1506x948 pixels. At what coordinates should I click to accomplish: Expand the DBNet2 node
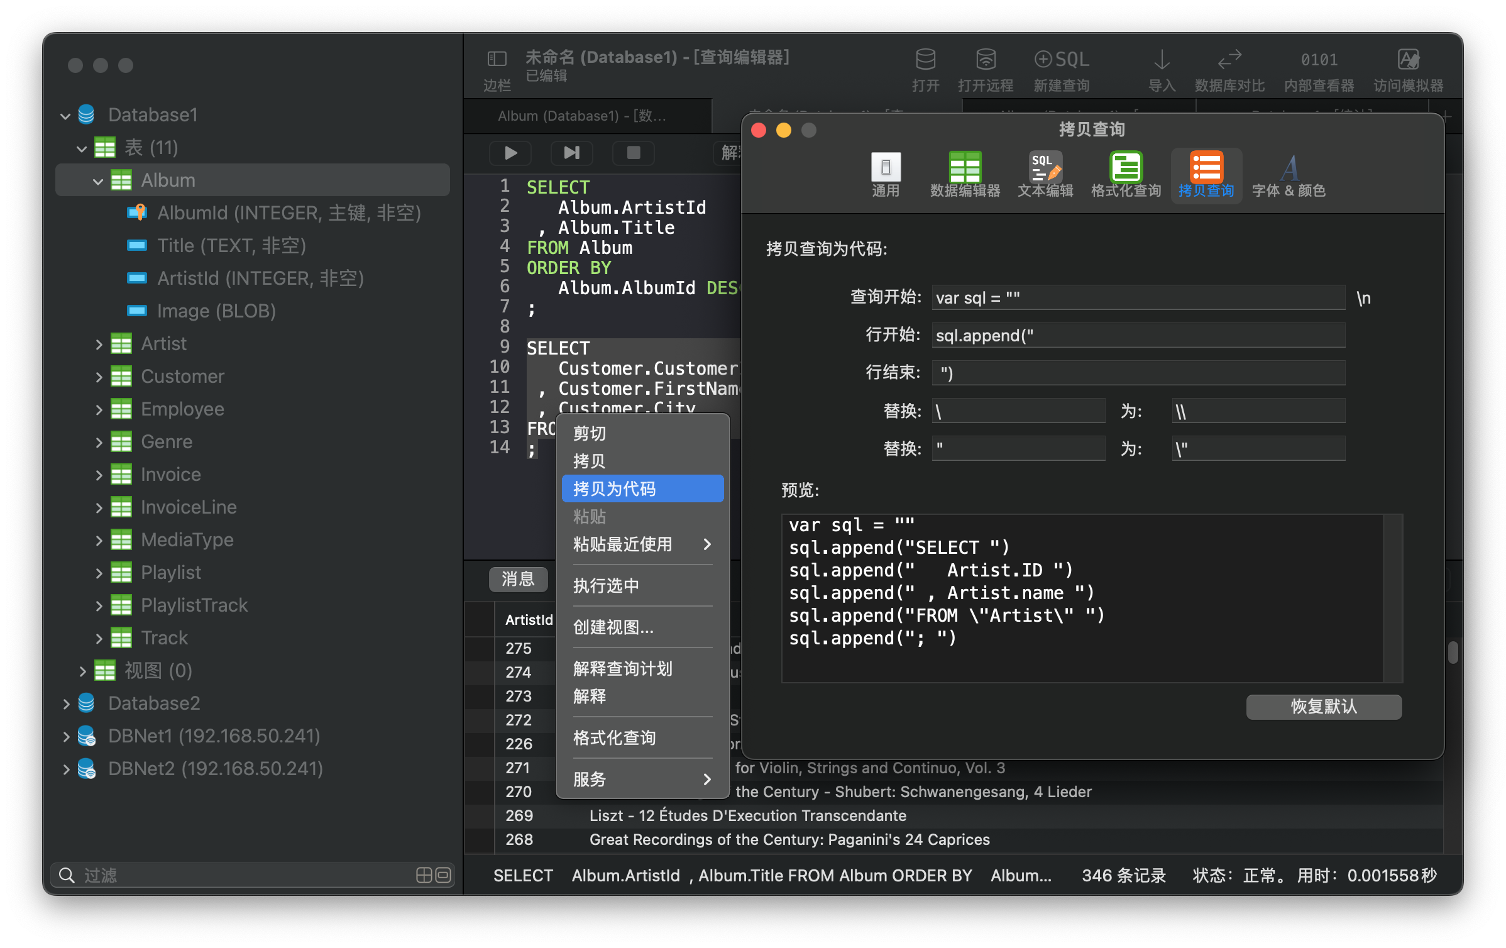[66, 769]
